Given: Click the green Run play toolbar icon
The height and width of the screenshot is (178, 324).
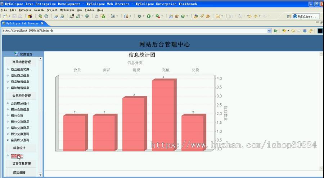Looking at the screenshot, I should point(149,16).
